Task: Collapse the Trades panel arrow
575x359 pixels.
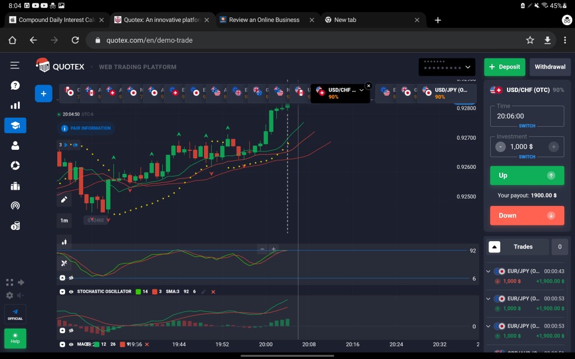Action: tap(494, 247)
